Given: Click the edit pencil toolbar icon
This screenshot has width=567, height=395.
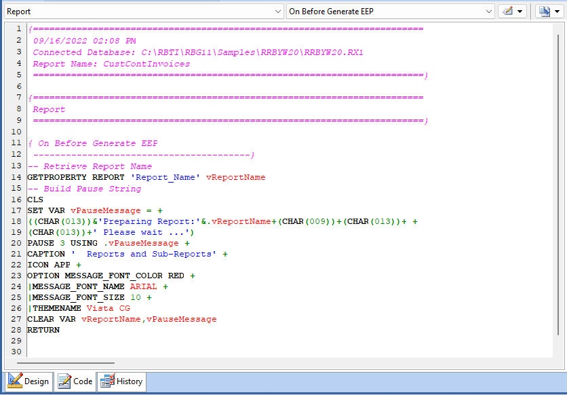Looking at the screenshot, I should tap(508, 12).
